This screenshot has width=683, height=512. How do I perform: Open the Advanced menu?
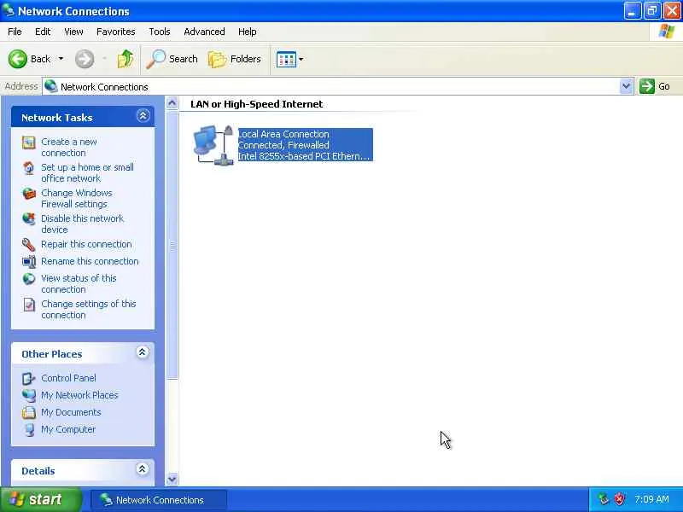pos(204,32)
